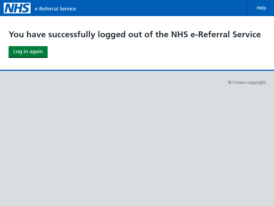Image resolution: width=274 pixels, height=206 pixels.
Task: Select the e-Referral Service header title
Action: coord(55,9)
